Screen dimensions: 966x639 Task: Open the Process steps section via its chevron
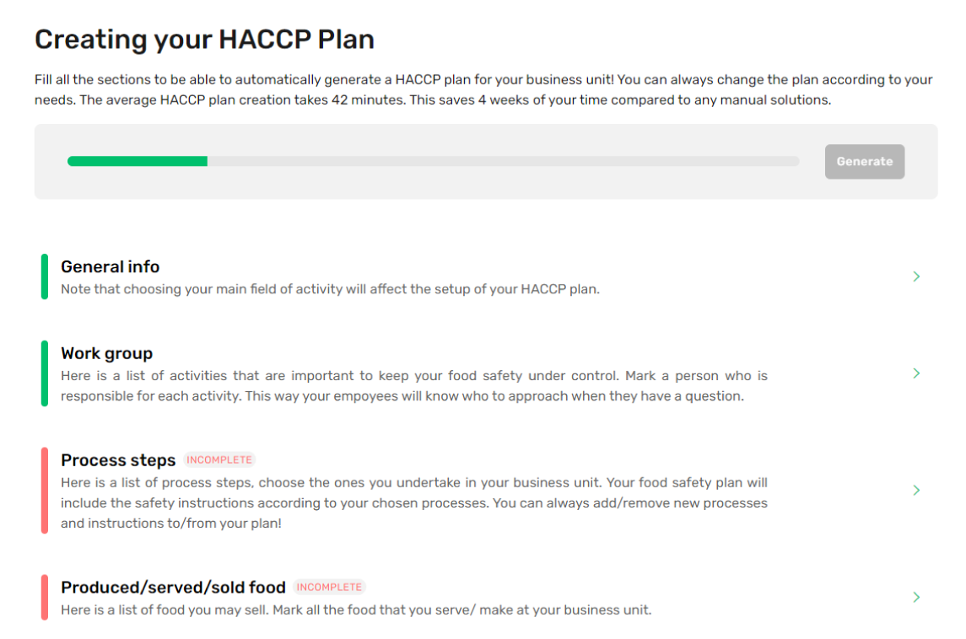(916, 490)
